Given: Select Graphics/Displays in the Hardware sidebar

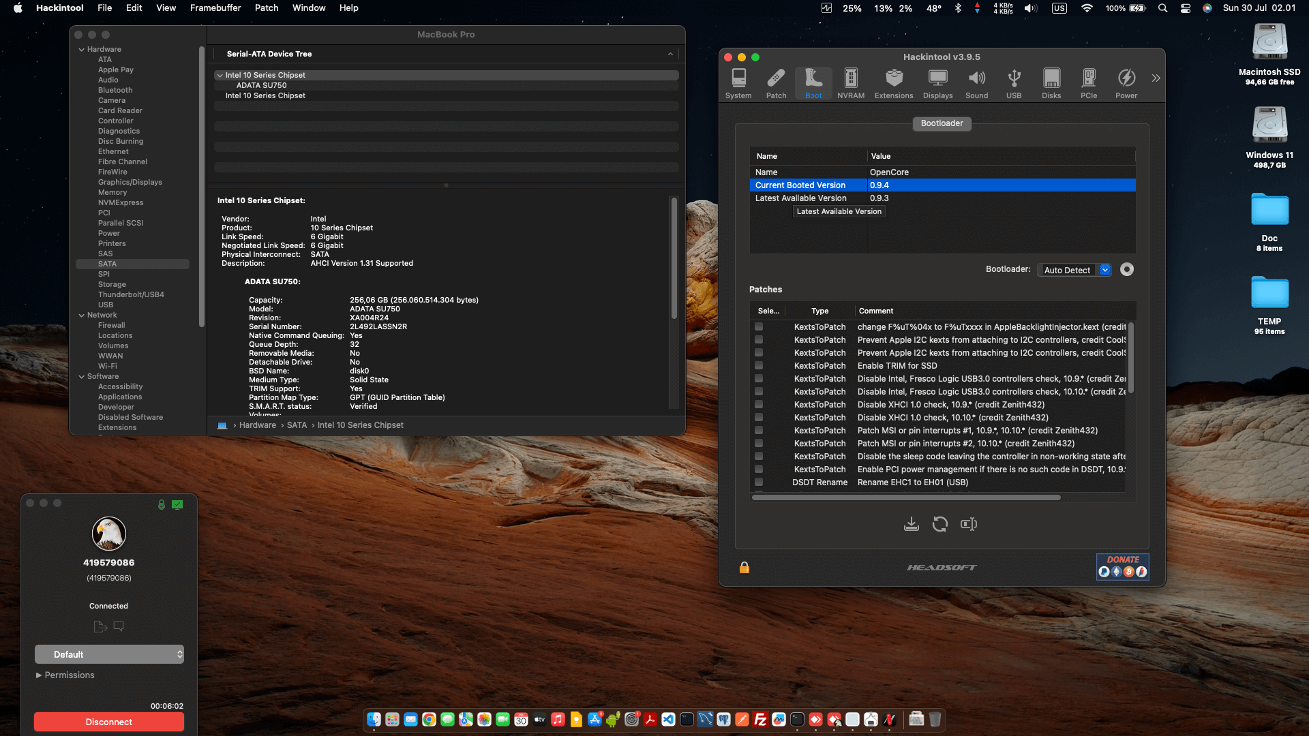Looking at the screenshot, I should tap(130, 183).
